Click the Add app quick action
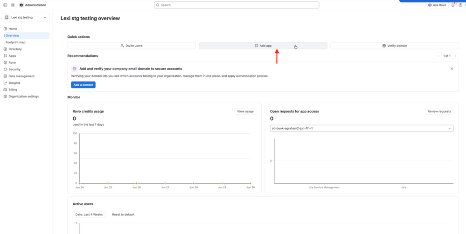 (x=263, y=46)
